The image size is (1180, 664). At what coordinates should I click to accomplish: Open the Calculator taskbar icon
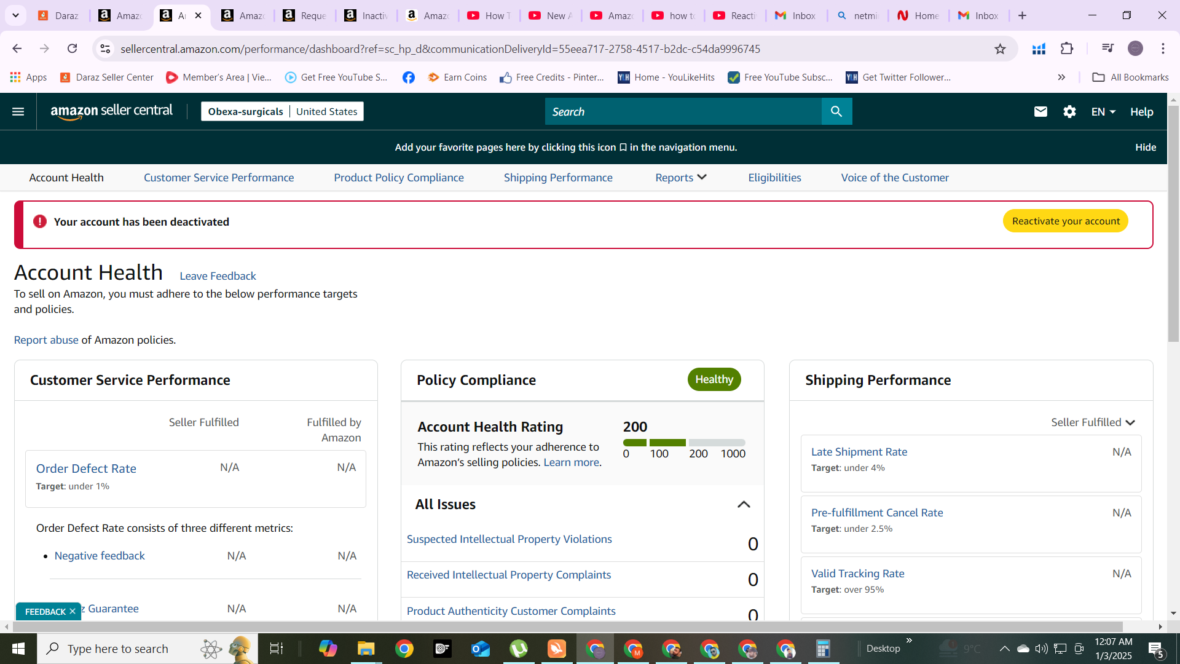coord(823,649)
